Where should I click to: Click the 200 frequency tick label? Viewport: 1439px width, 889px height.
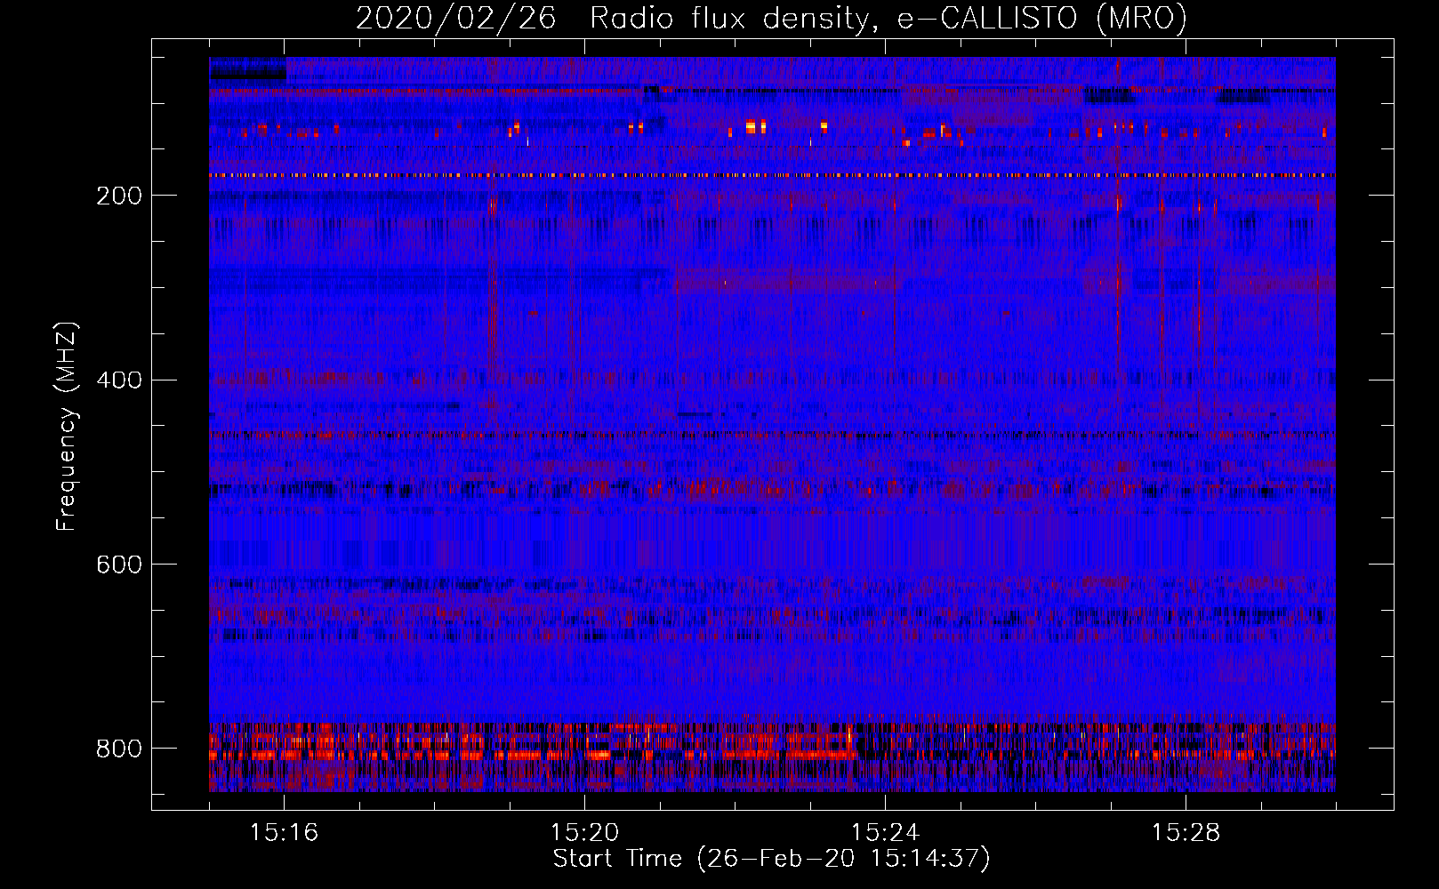119,196
